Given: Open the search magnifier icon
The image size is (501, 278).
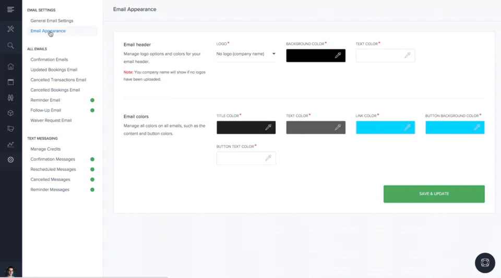Looking at the screenshot, I should (x=10, y=46).
